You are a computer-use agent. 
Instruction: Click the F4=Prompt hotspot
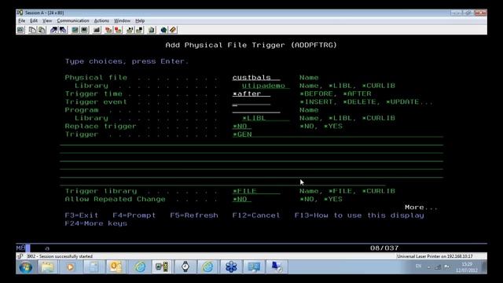tap(134, 215)
